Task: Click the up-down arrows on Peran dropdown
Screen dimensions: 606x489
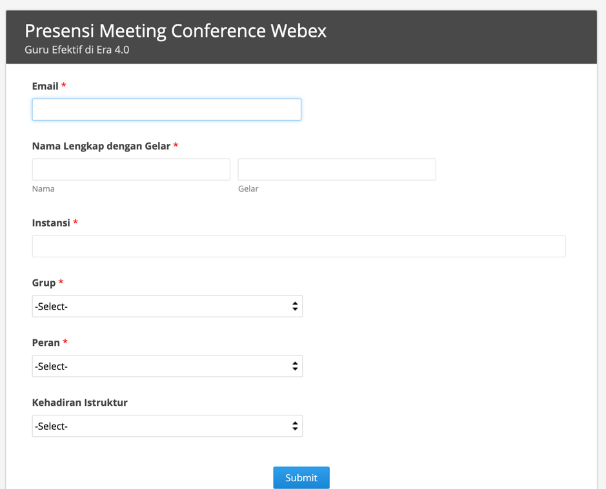Action: (295, 366)
